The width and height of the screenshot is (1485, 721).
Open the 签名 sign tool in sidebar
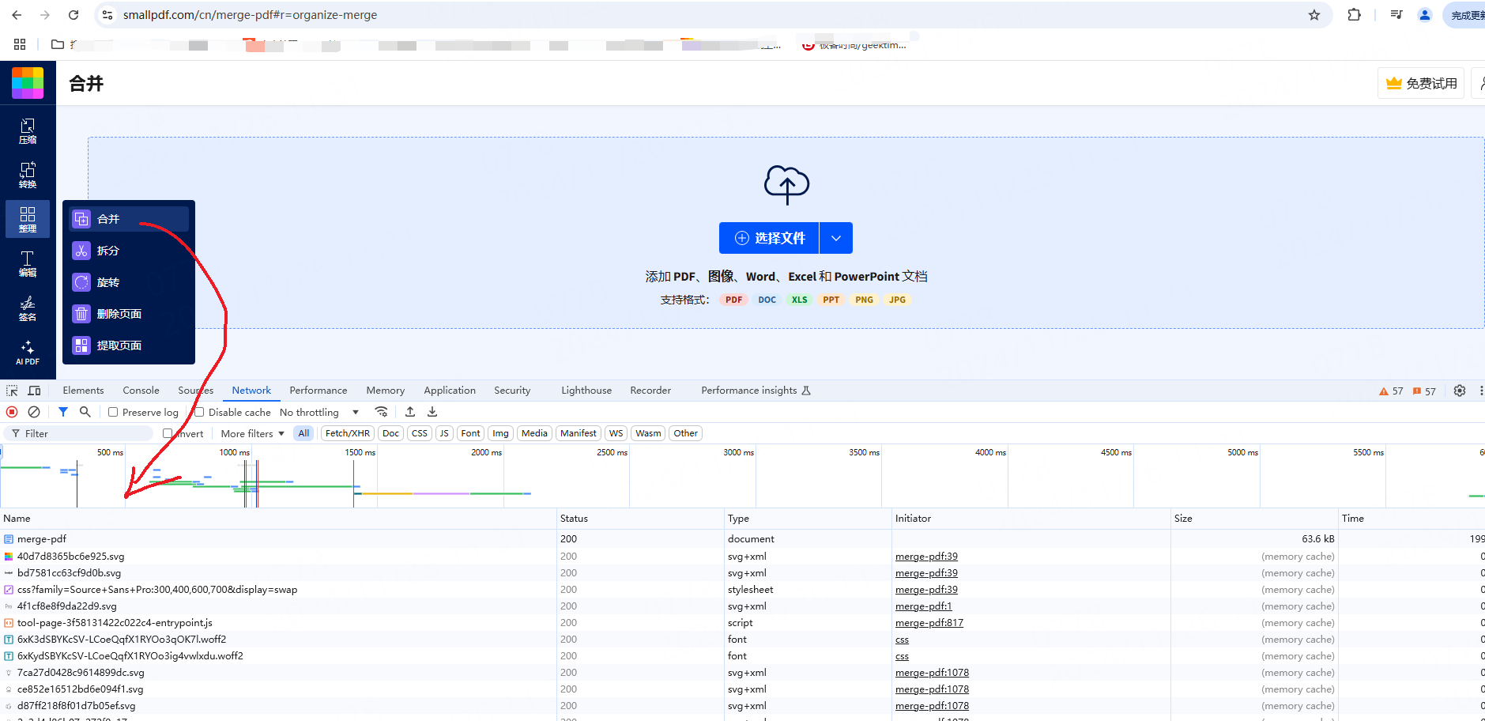pyautogui.click(x=28, y=309)
